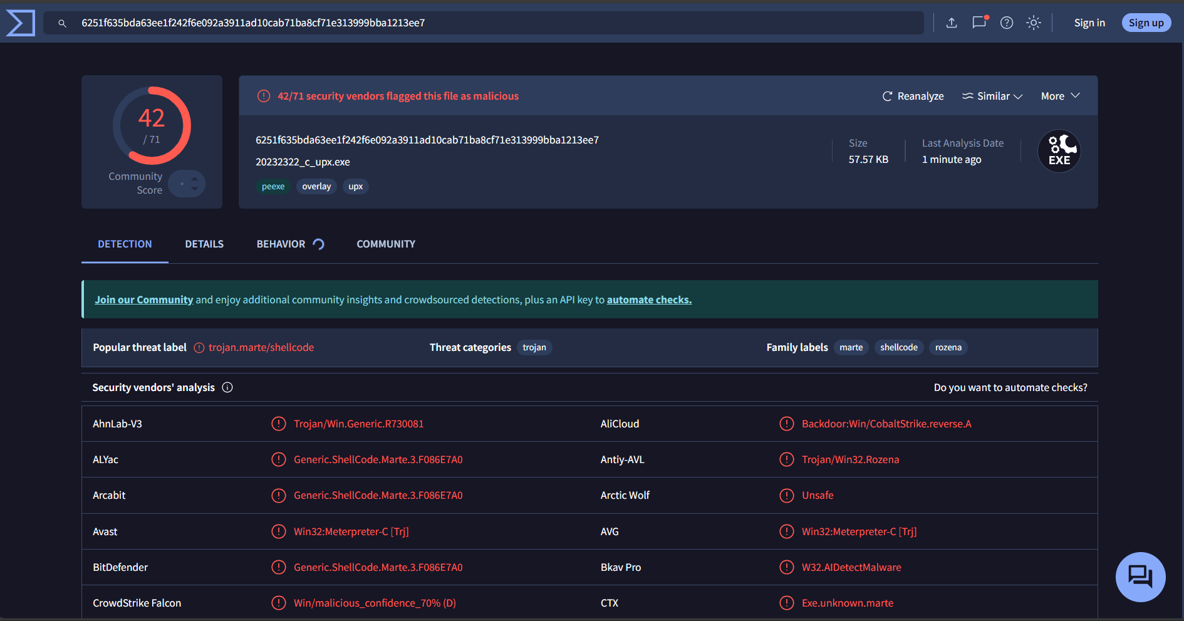Click the shellcode family label
The image size is (1184, 621).
coord(899,347)
